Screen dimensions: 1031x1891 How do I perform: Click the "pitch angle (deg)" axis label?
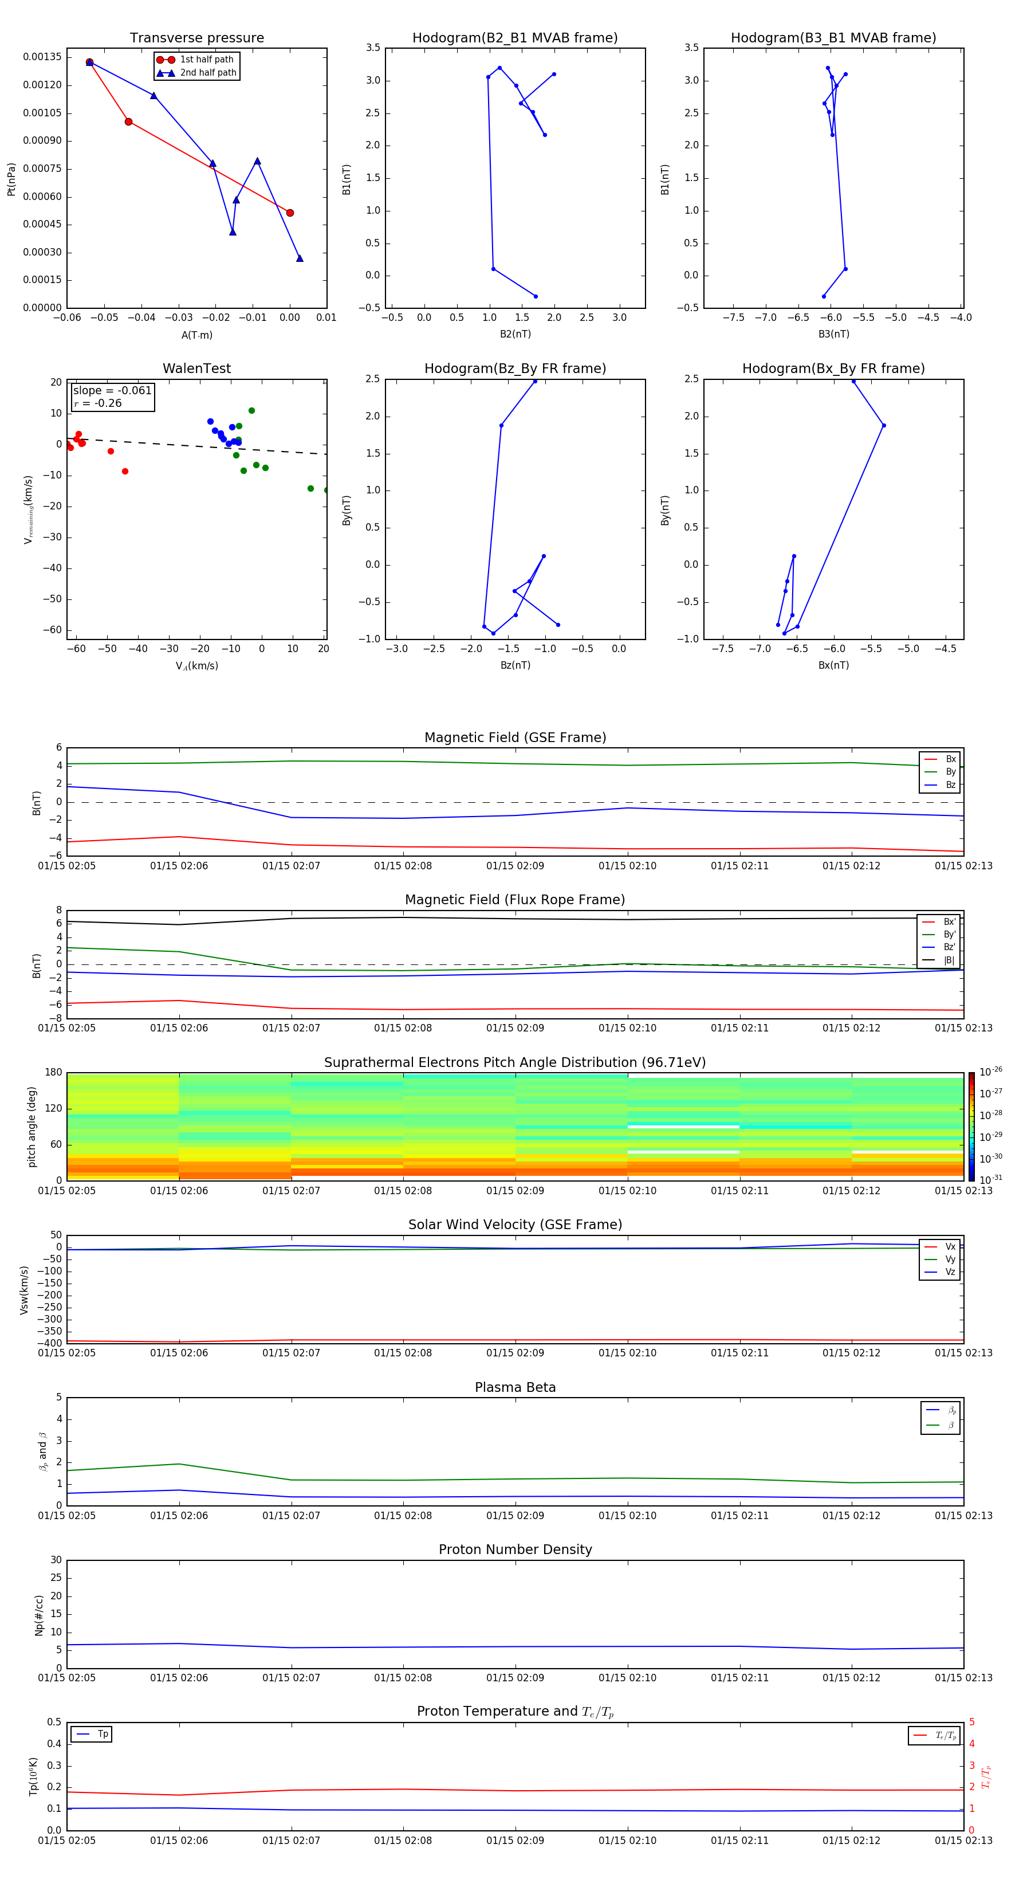click(x=32, y=1127)
